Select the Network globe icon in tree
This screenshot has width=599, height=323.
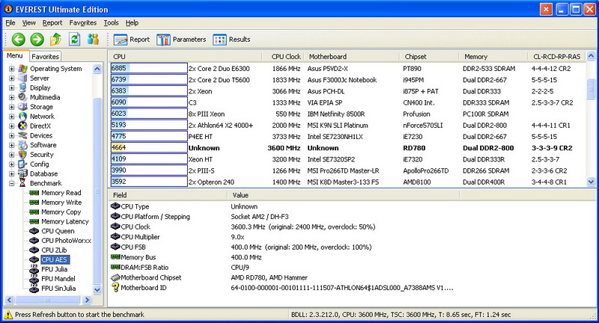23,117
